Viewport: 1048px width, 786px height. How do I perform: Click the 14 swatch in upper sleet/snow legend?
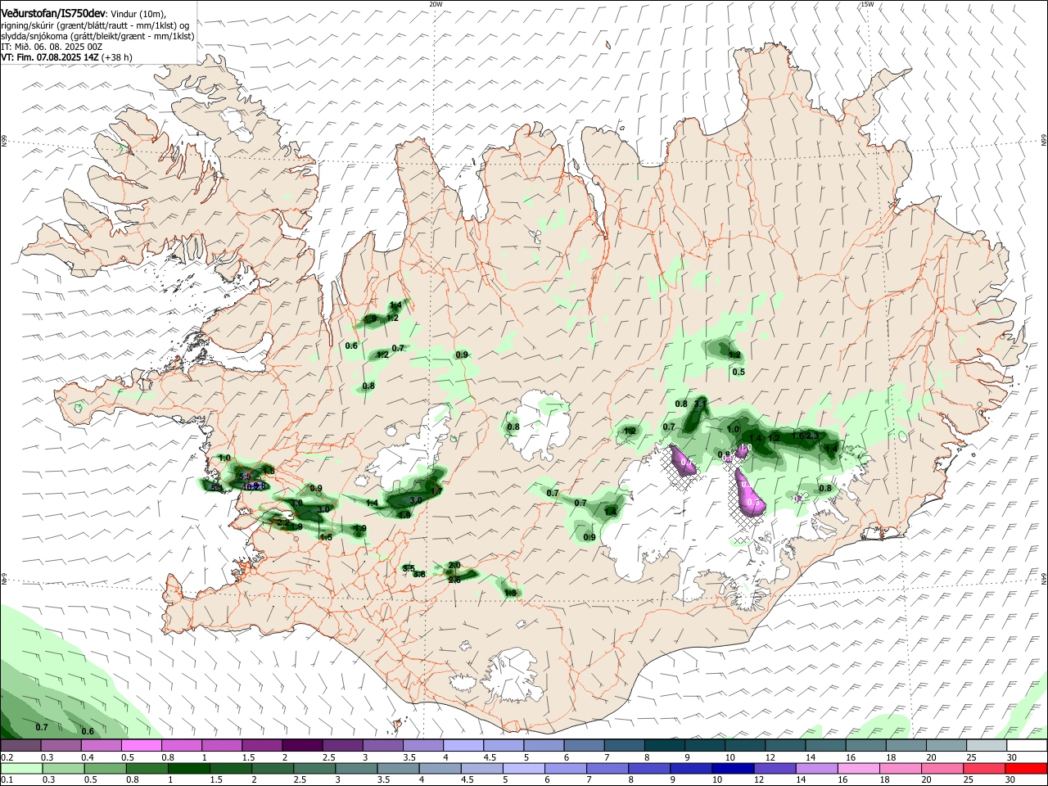[x=824, y=745]
